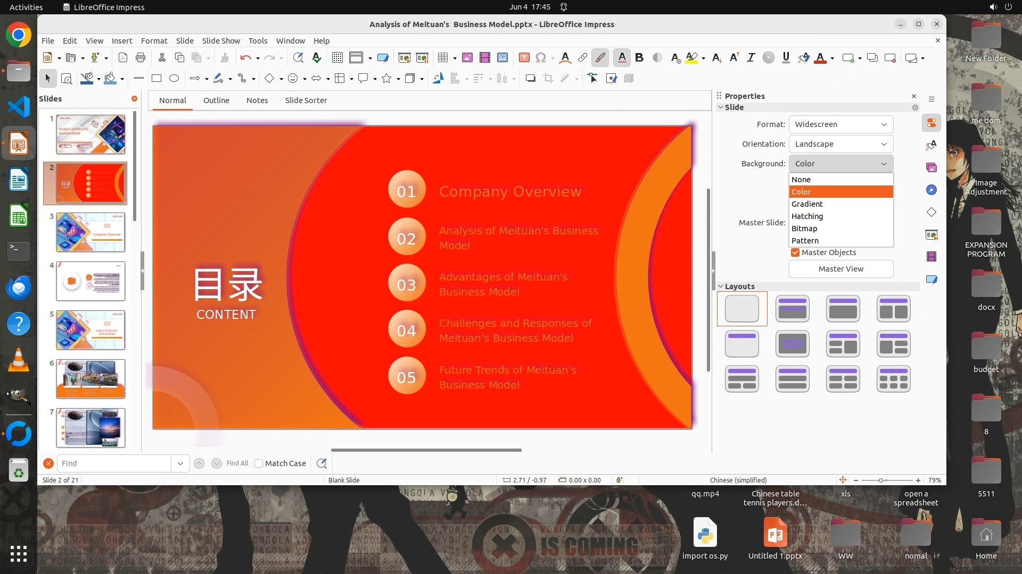Toggle Bold formatting button
Viewport: 1022px width, 574px height.
tap(639, 58)
